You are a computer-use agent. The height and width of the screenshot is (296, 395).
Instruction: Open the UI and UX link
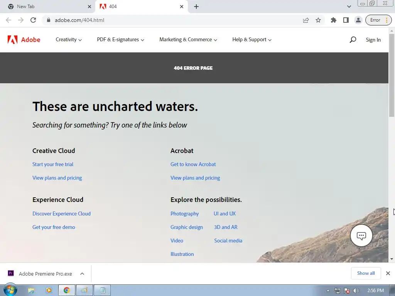tap(225, 214)
